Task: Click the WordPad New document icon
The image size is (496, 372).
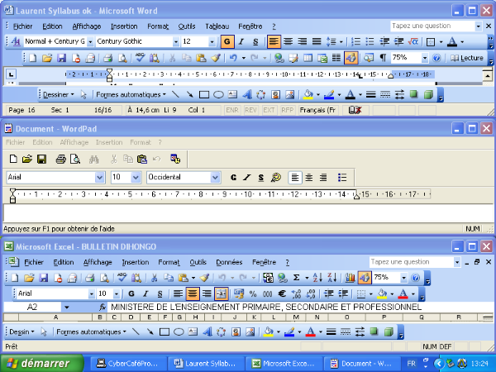Action: point(13,159)
